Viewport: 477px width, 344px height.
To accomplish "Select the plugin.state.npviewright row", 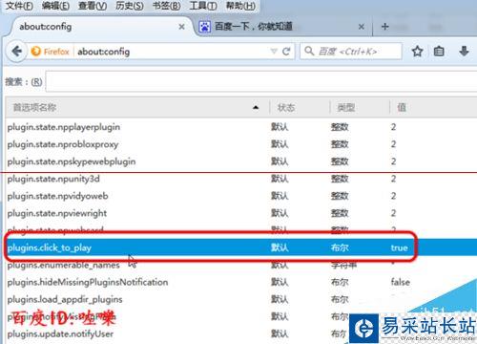I will point(240,213).
